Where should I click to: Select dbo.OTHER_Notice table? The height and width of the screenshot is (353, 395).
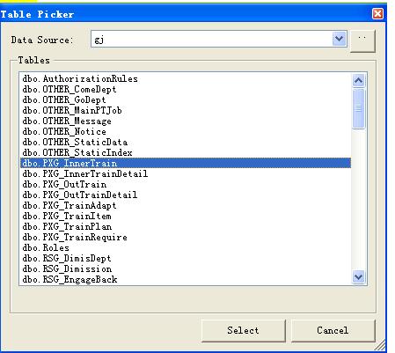point(186,131)
